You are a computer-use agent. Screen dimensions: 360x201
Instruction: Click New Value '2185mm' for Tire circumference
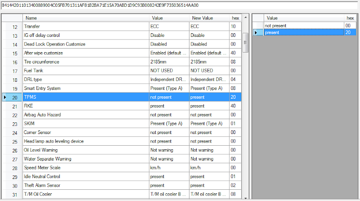pyautogui.click(x=209, y=62)
